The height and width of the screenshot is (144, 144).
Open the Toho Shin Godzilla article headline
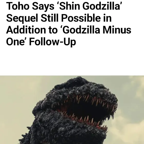tap(69, 24)
